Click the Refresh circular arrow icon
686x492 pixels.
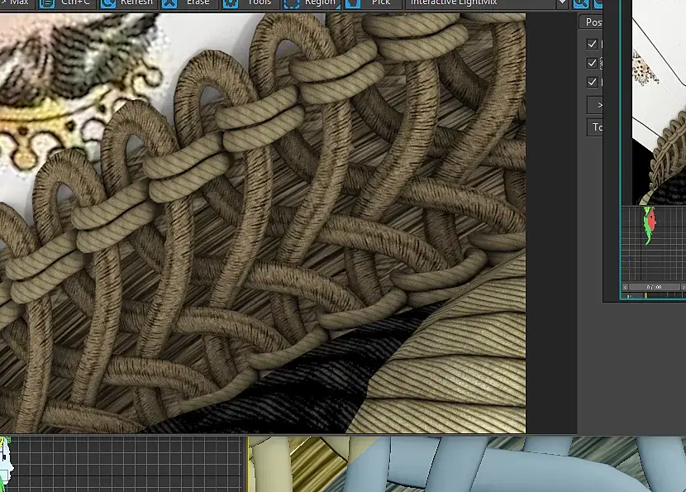coord(107,3)
